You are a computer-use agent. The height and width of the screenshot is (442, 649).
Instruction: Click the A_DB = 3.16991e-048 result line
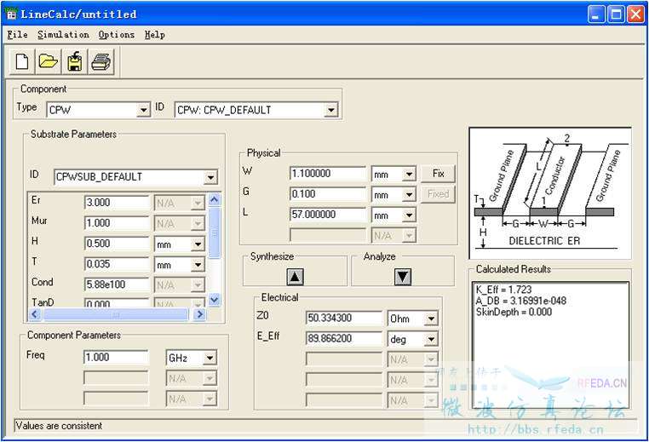520,301
